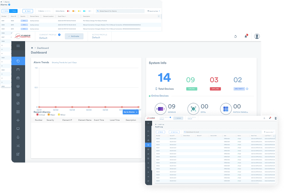
Task: Open user avatar in Audit Log window header
Action: 276,118
